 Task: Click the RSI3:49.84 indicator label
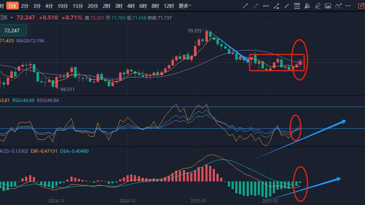tap(48, 100)
